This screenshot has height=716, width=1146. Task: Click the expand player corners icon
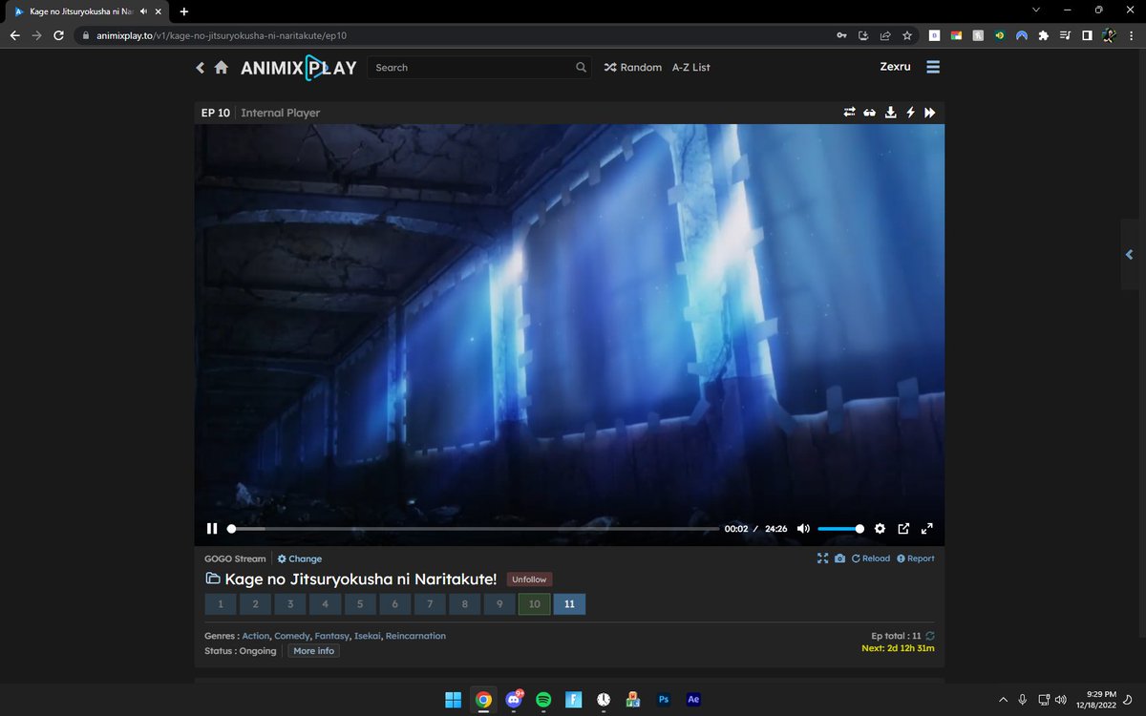click(822, 558)
